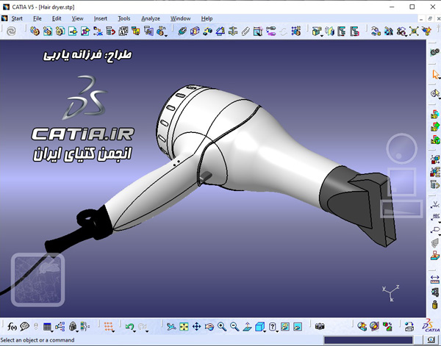
Task: Open the Edit menu
Action: 57,18
